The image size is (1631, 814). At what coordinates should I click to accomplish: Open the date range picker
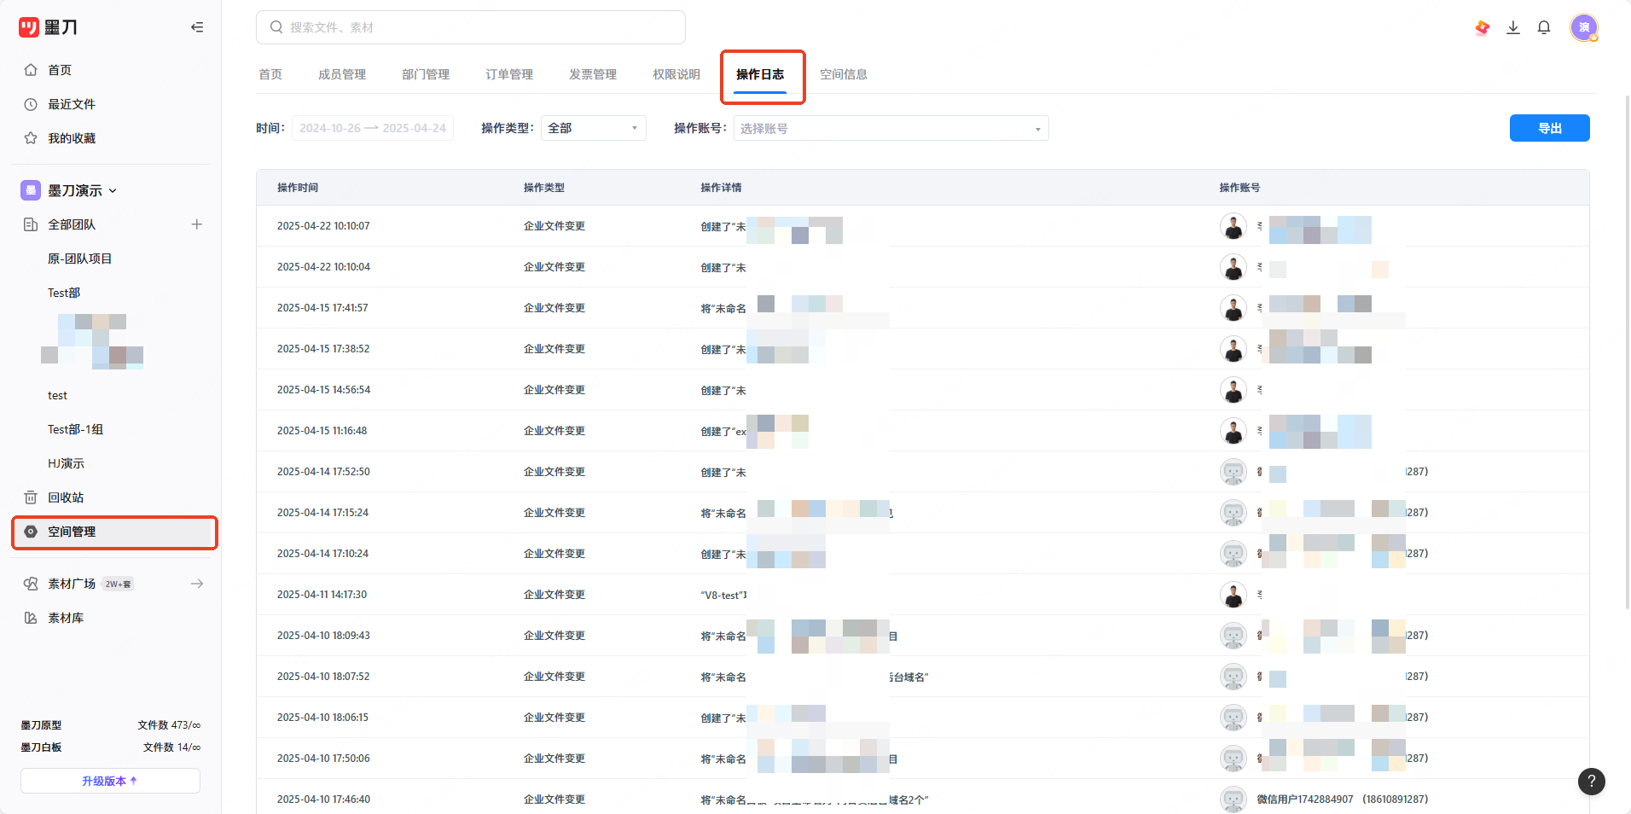(373, 128)
